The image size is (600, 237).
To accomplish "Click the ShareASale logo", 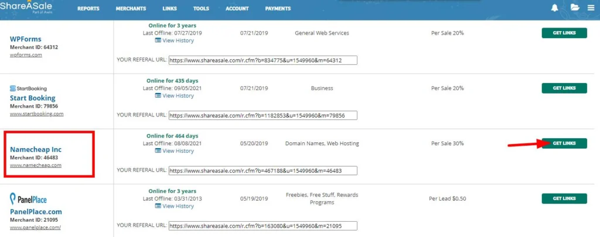I will [x=26, y=7].
